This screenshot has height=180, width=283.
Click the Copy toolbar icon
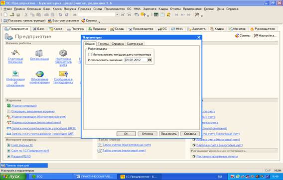click(x=32, y=15)
